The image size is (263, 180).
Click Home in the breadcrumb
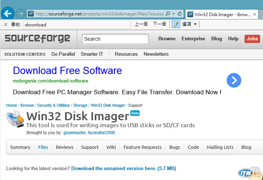pos(12,105)
